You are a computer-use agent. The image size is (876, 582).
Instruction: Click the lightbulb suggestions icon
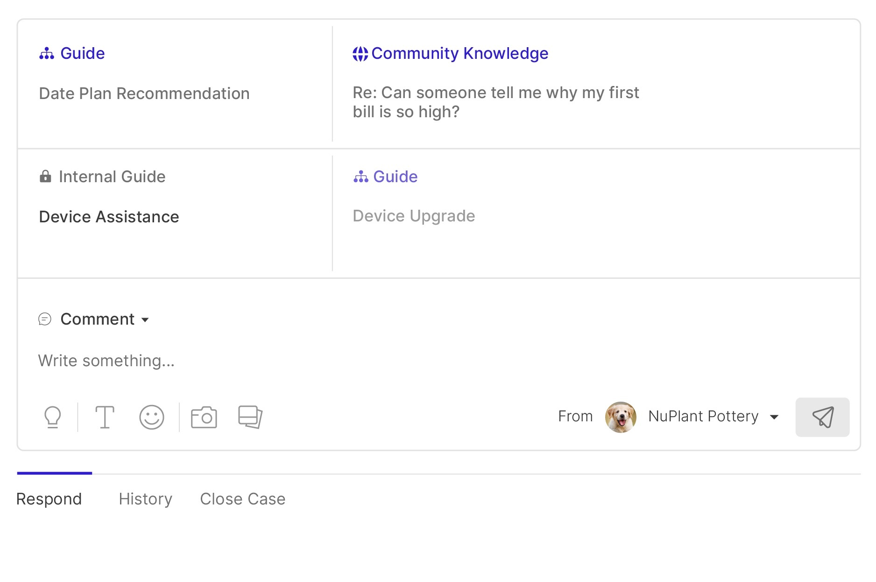coord(53,417)
